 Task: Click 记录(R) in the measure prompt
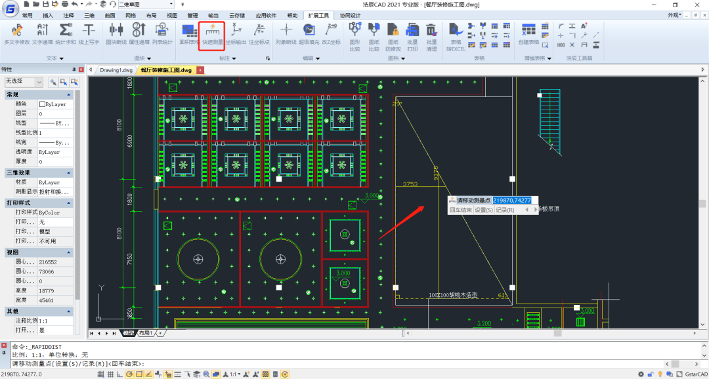pos(505,210)
